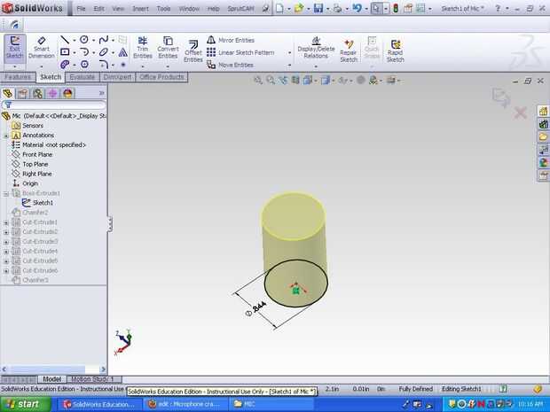The height and width of the screenshot is (412, 550).
Task: Select the Polygon sketch tool
Action: (x=84, y=64)
